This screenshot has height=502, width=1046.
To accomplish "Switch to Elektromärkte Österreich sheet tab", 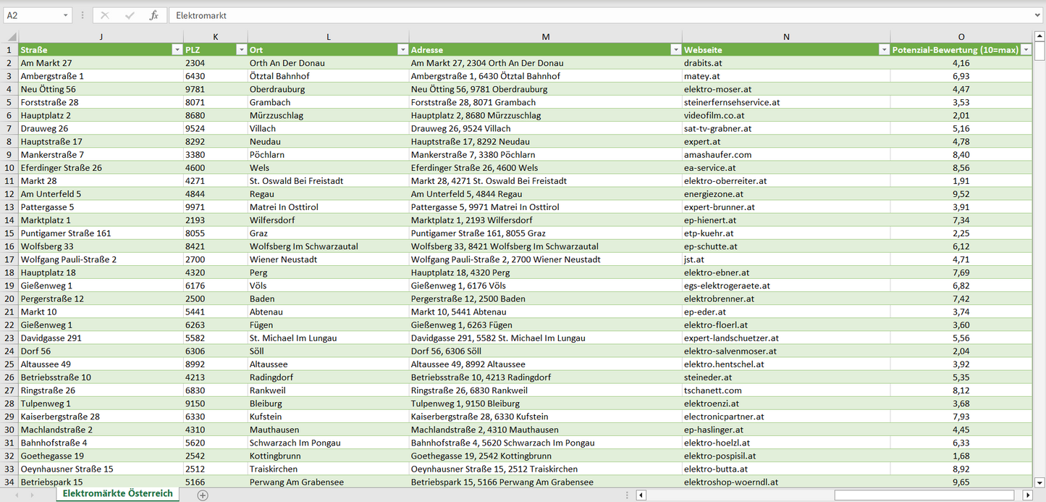I will coord(117,494).
